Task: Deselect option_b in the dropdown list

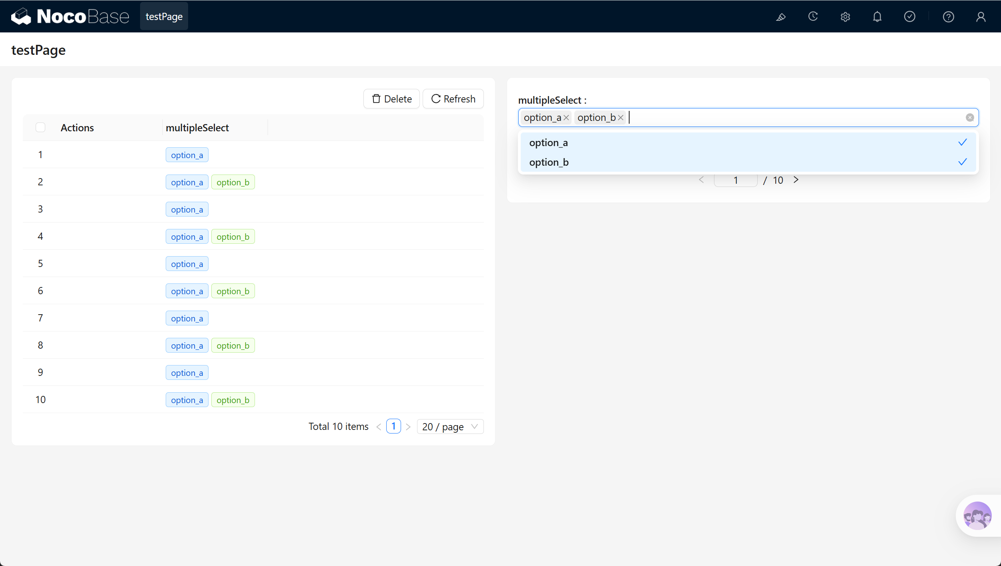Action: pos(748,162)
